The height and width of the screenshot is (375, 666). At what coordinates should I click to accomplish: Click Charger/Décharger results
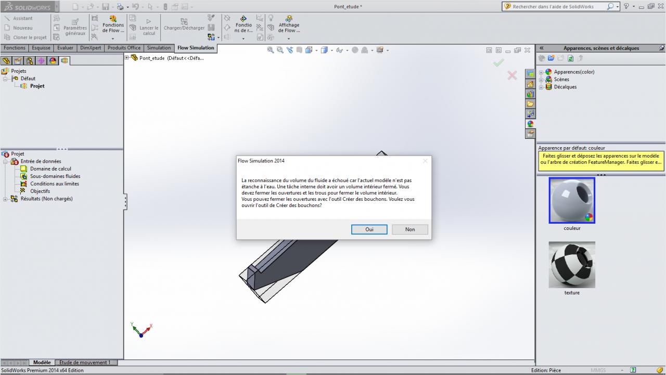[184, 24]
